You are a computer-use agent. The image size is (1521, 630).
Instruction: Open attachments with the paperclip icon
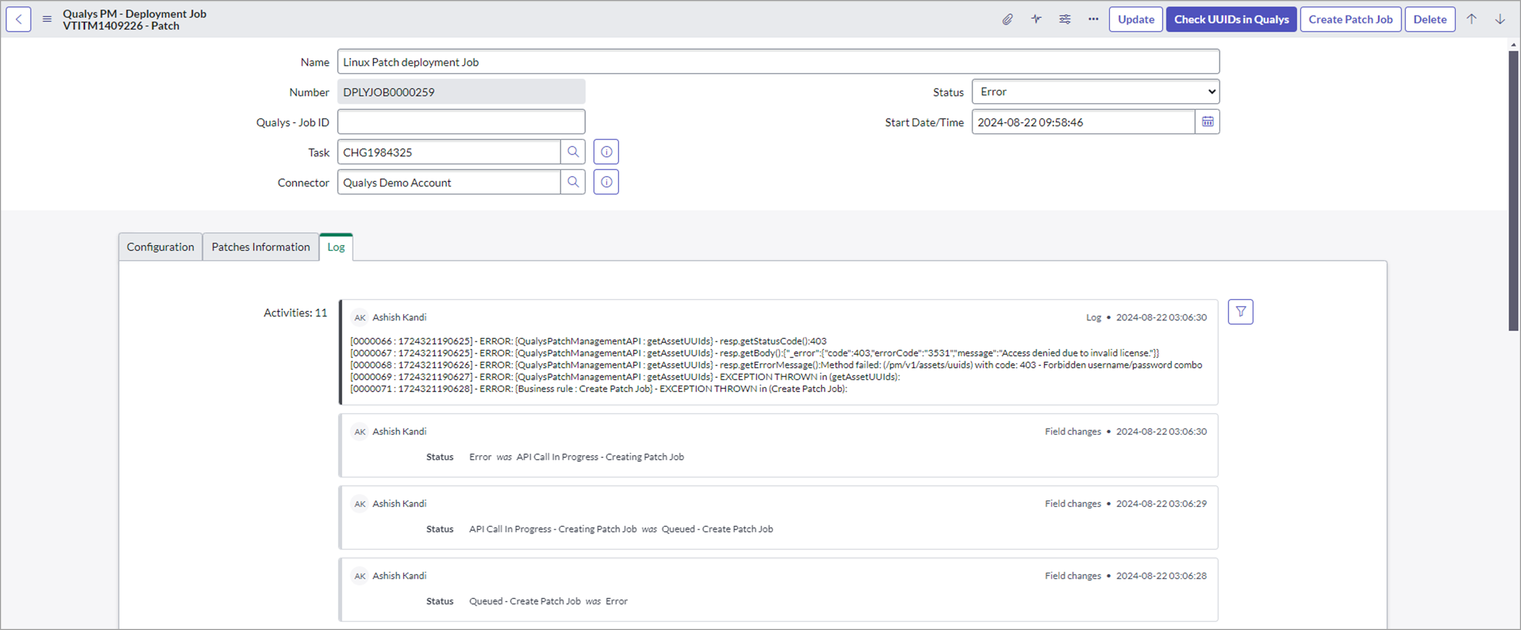click(1008, 19)
